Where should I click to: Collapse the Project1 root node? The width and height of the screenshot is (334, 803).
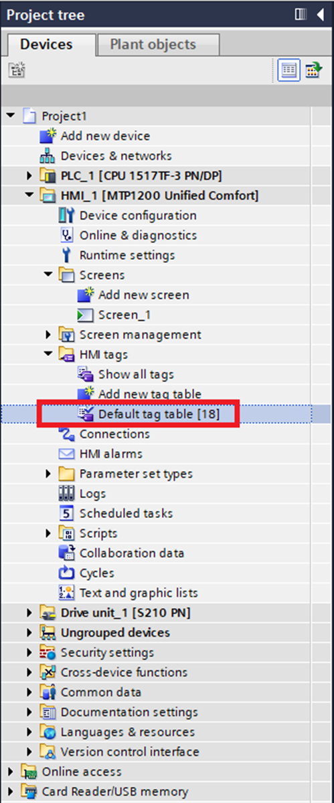tap(10, 116)
